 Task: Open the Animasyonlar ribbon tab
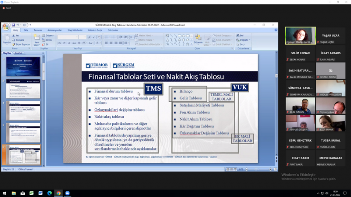[54, 30]
